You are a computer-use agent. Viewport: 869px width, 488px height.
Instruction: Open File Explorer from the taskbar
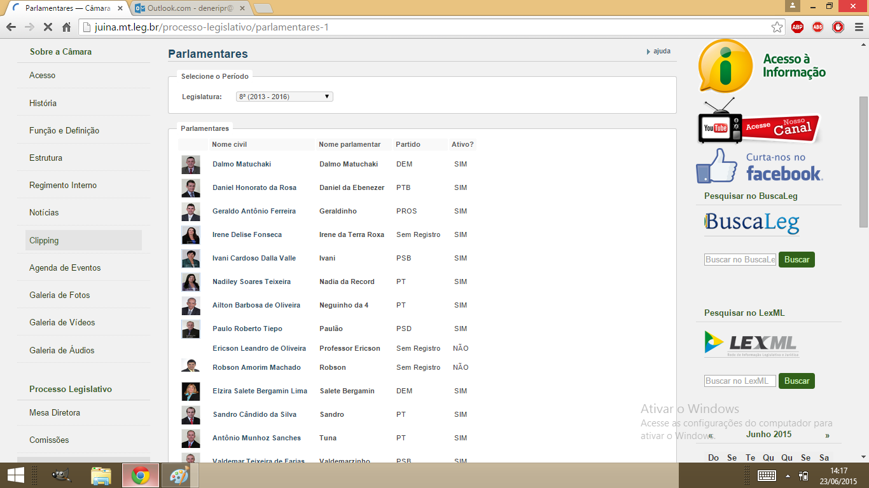(101, 475)
